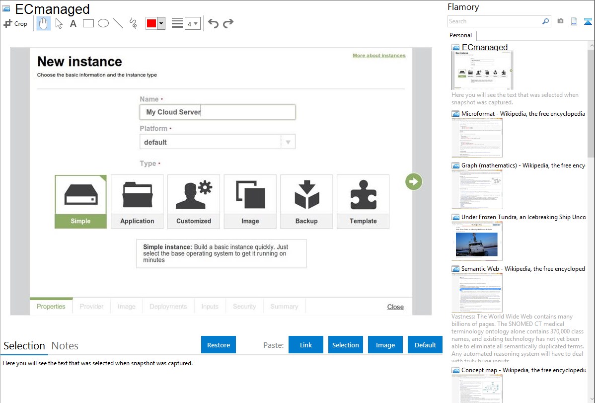Pick the ellipse shape tool

pos(103,23)
